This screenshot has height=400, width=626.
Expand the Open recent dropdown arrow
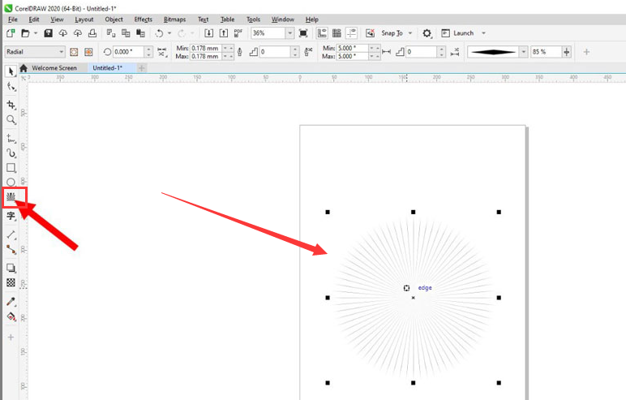[x=36, y=33]
